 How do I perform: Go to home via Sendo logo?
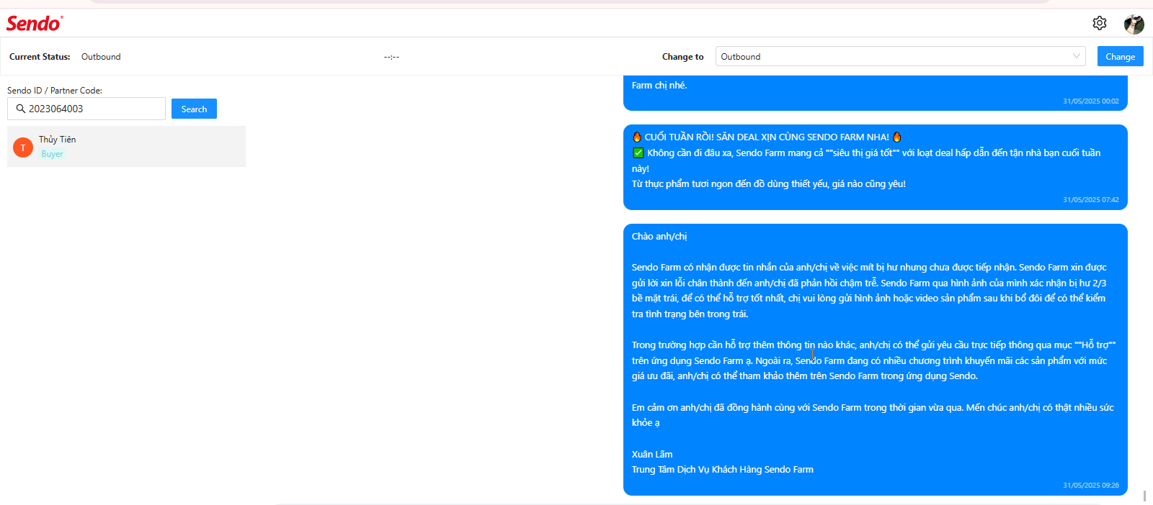[35, 24]
